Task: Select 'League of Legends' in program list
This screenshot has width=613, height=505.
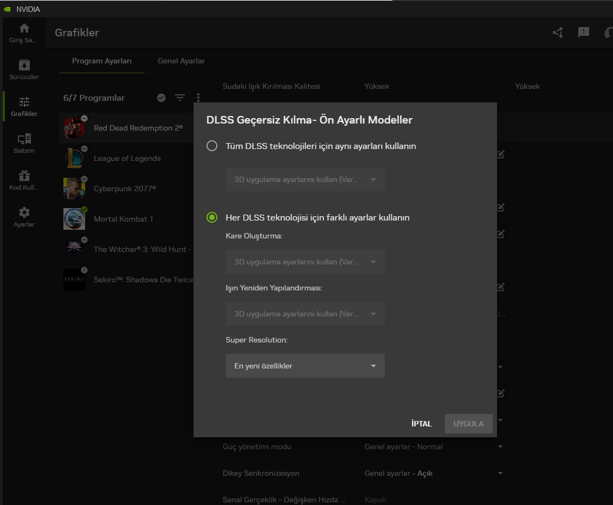Action: 127,158
